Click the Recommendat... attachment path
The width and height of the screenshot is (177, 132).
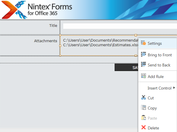coord(101,40)
